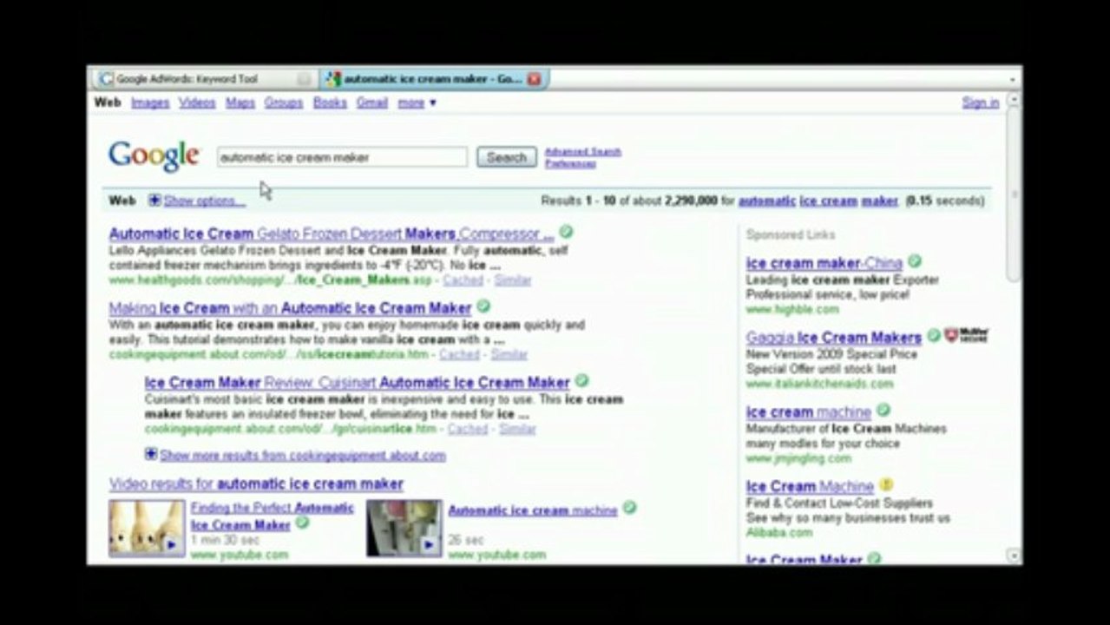
Task: Click the favicon on Google AdWords Keyword Tool tab
Action: pyautogui.click(x=106, y=79)
